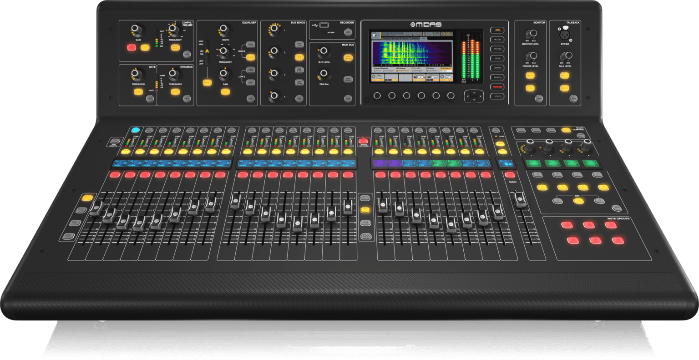Check the Solo Priority box on the display
Viewport: 699px width, 360px height.
point(427,71)
